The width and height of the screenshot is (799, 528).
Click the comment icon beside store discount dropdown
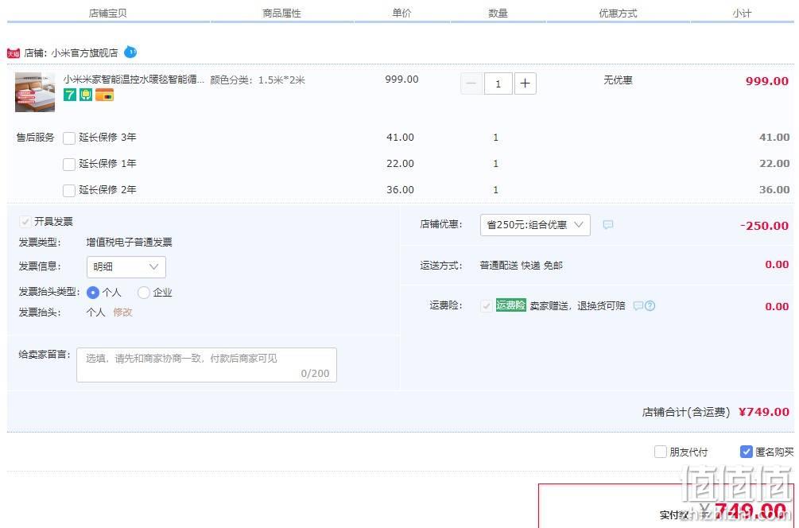click(x=608, y=225)
